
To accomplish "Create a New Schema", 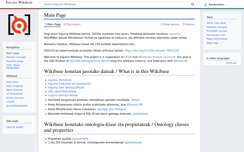I will tap(14, 90).
